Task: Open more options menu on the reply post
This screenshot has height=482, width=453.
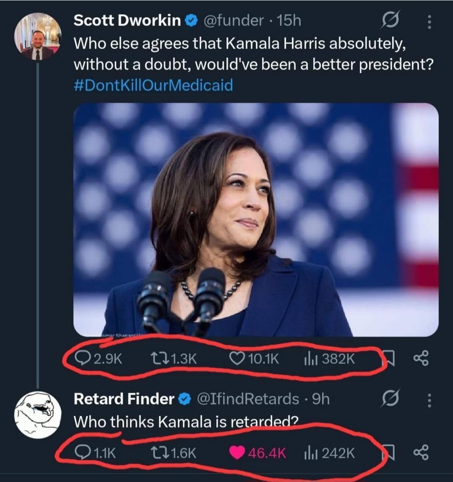Action: [429, 400]
